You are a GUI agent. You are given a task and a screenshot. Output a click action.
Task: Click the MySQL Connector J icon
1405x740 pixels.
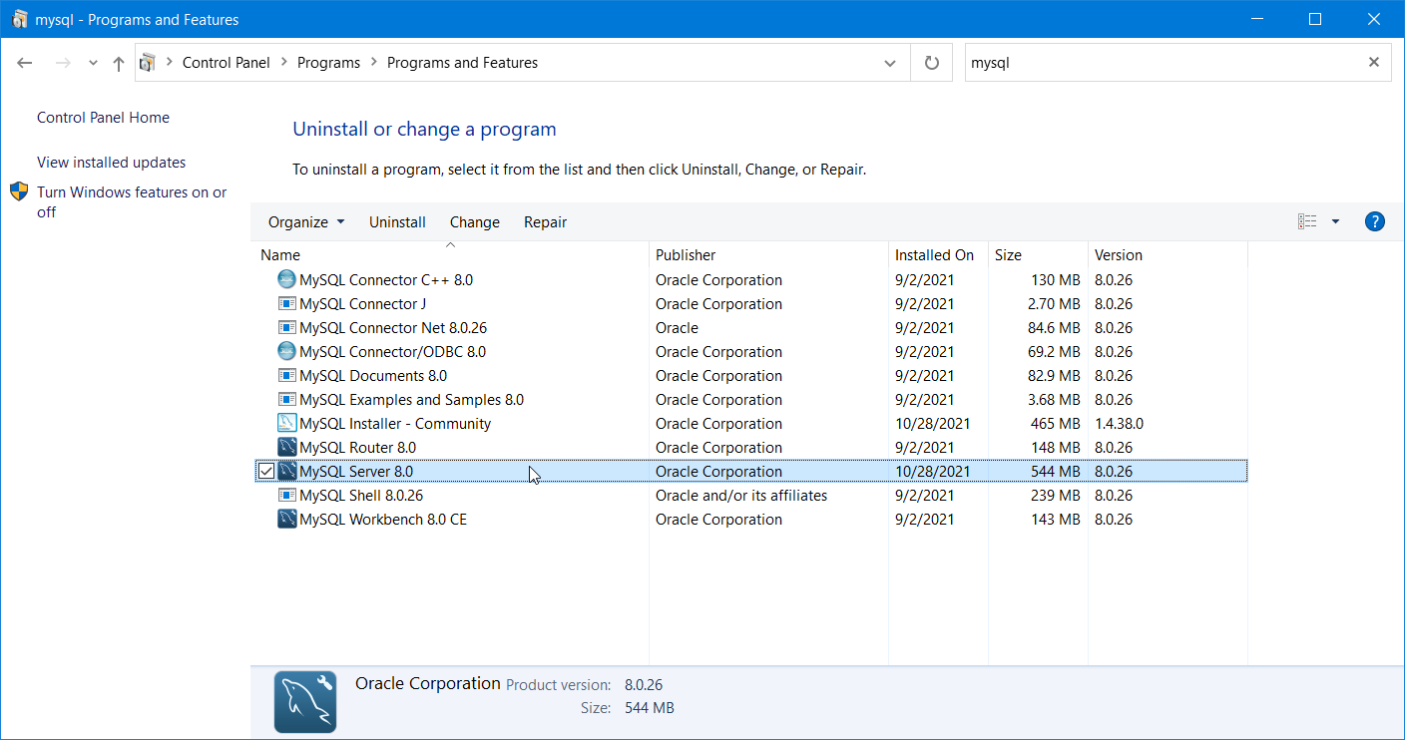coord(287,304)
